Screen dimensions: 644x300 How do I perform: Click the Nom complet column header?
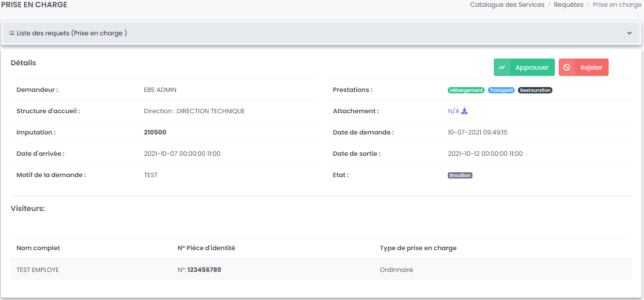[x=38, y=248]
